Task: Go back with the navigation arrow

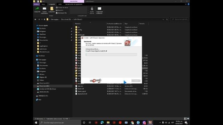Action: tap(36, 19)
